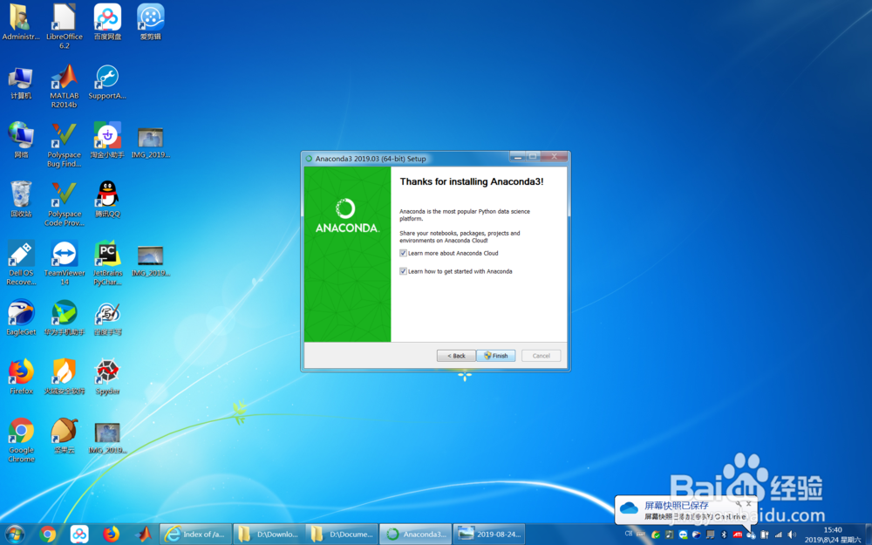Screen dimensions: 872x545
Task: Select the 爱剪辑 desktop icon
Action: tap(151, 23)
